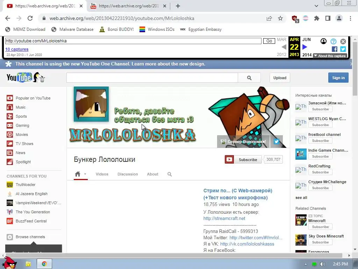The width and height of the screenshot is (358, 269).
Task: Toggle the browser side panel icon
Action: coord(328,18)
